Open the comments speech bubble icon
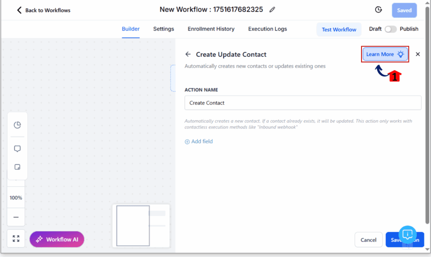Viewport: 431px width, 257px height. (x=17, y=149)
